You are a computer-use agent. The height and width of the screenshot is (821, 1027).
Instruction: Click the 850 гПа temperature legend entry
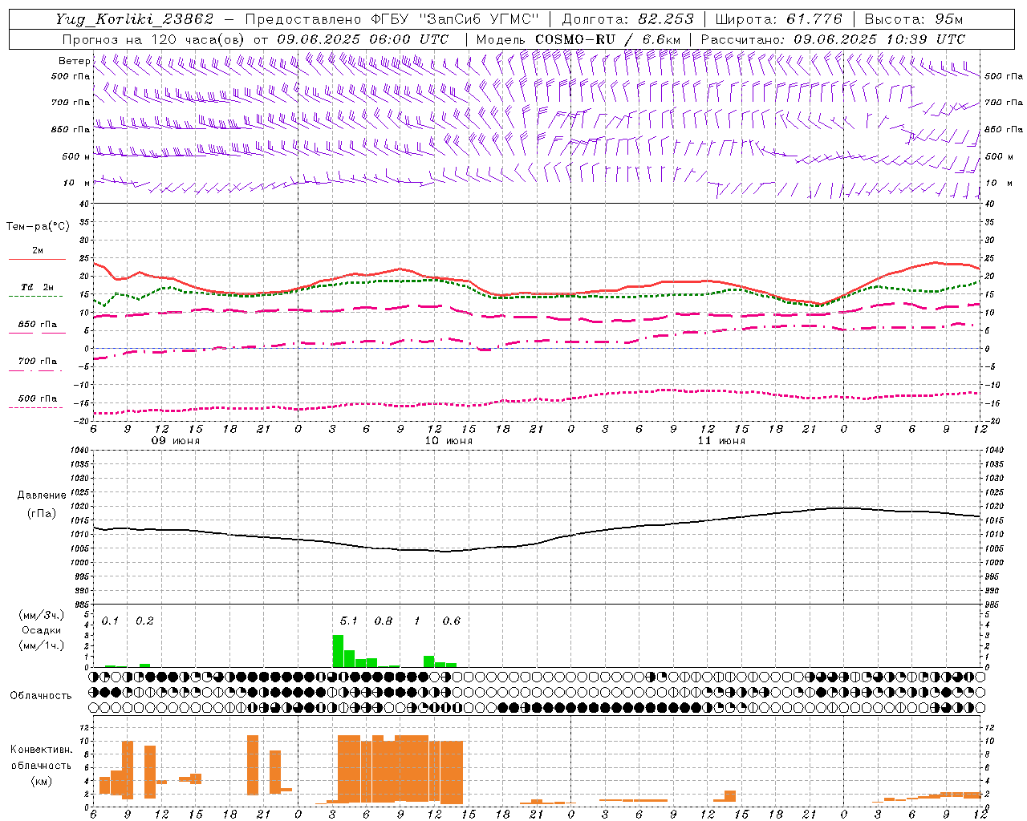tap(37, 328)
